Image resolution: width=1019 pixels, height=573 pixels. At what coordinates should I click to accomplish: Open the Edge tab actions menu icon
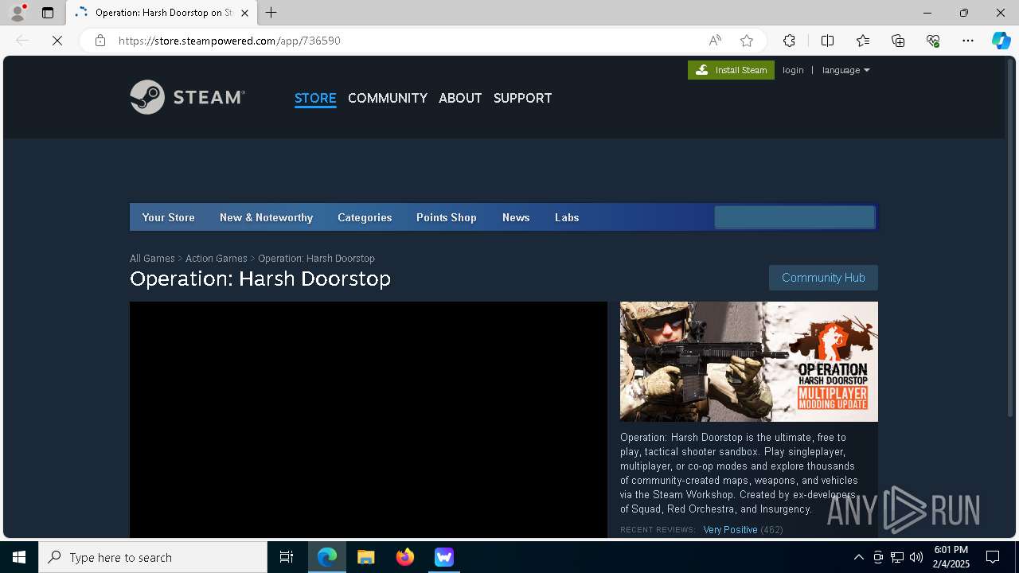click(x=48, y=13)
